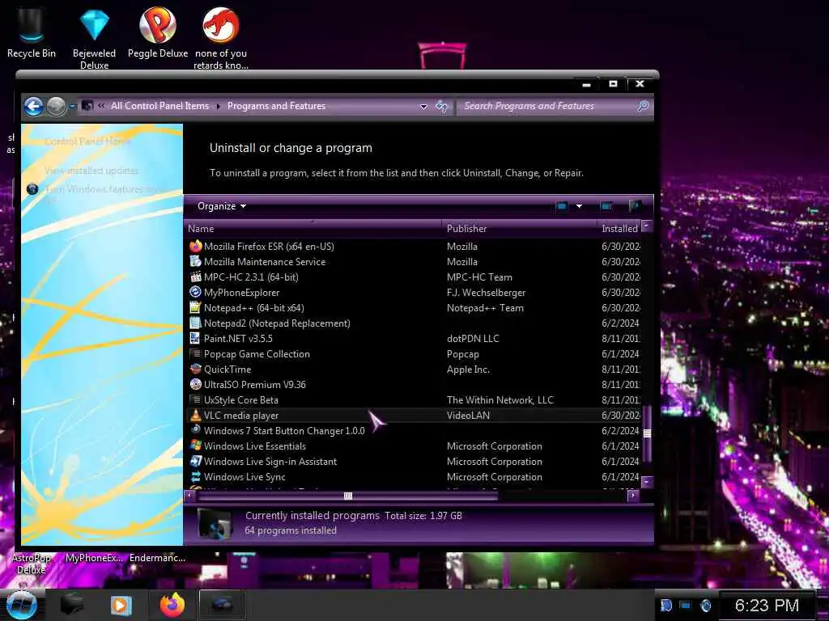
Task: Click the Firefox icon in the program list
Action: (x=196, y=246)
